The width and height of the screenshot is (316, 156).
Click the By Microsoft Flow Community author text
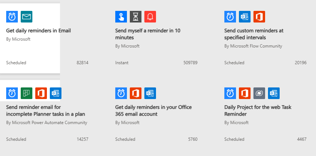point(253,46)
